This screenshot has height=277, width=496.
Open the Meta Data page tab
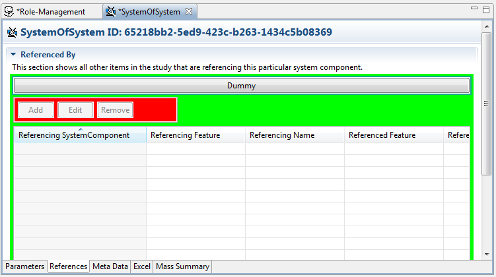tap(110, 266)
